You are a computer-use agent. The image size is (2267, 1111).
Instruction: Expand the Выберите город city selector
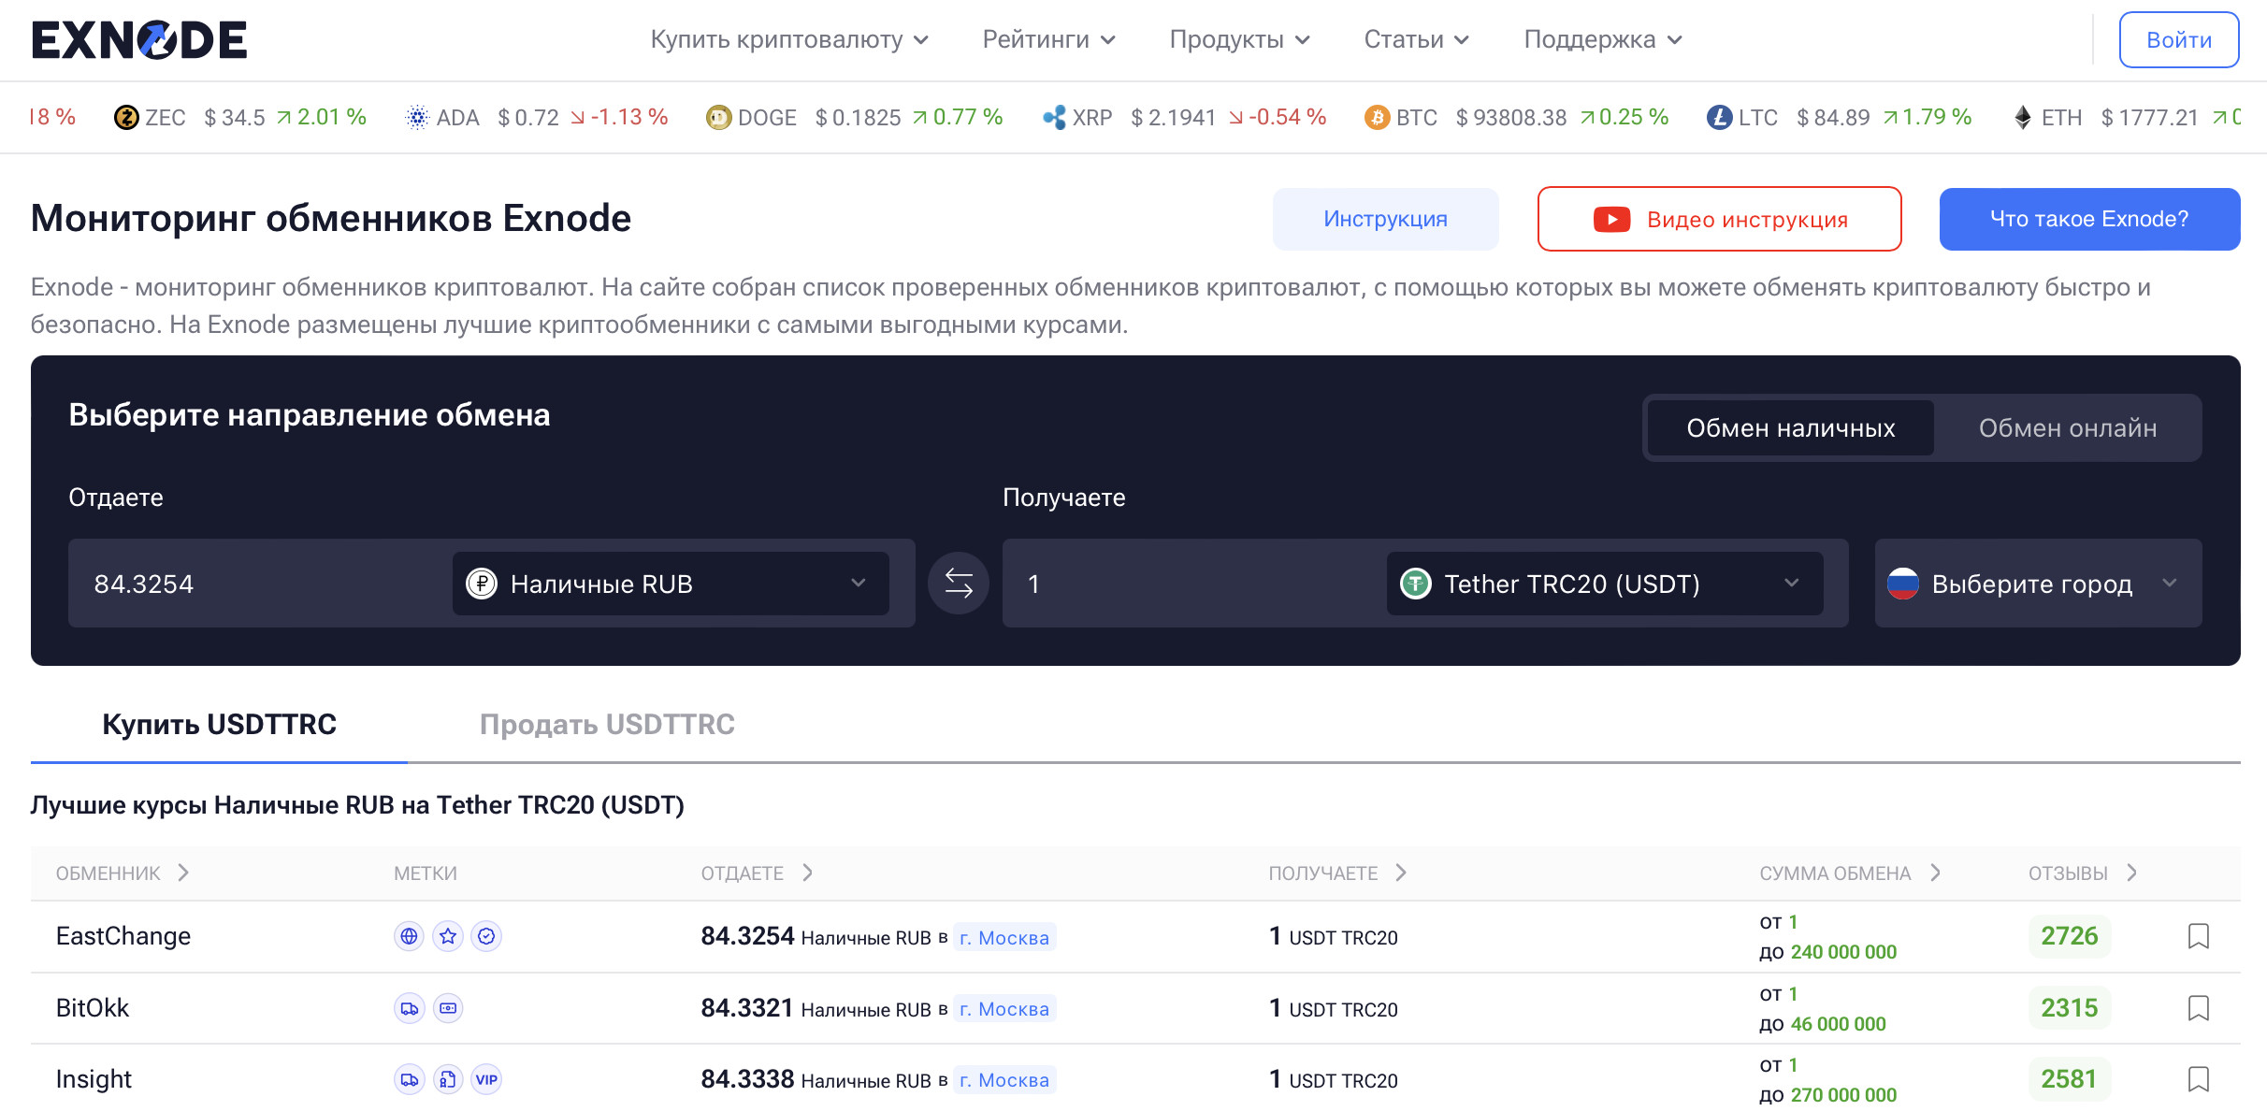pyautogui.click(x=2037, y=584)
